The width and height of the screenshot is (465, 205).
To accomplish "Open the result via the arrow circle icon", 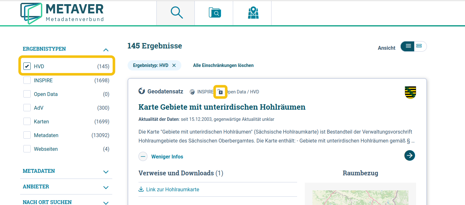I will pos(409,155).
